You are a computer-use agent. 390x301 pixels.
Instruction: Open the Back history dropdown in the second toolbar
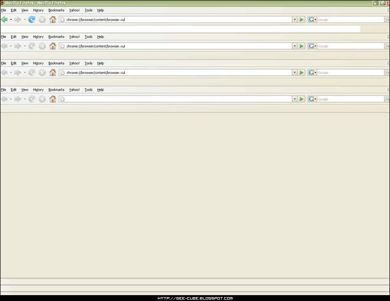pos(11,46)
